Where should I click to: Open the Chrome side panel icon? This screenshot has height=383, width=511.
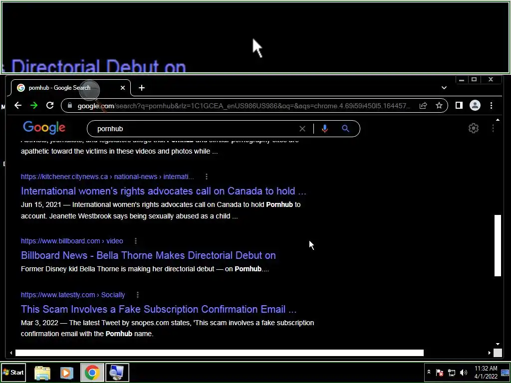coord(459,106)
